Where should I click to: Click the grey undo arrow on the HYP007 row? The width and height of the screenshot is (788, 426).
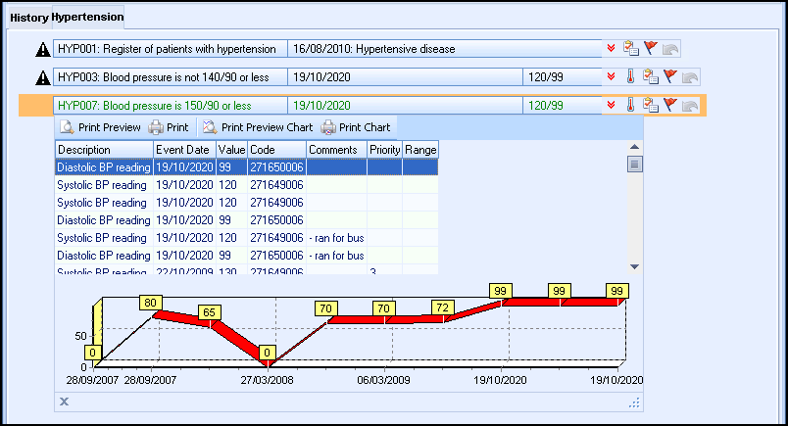690,106
